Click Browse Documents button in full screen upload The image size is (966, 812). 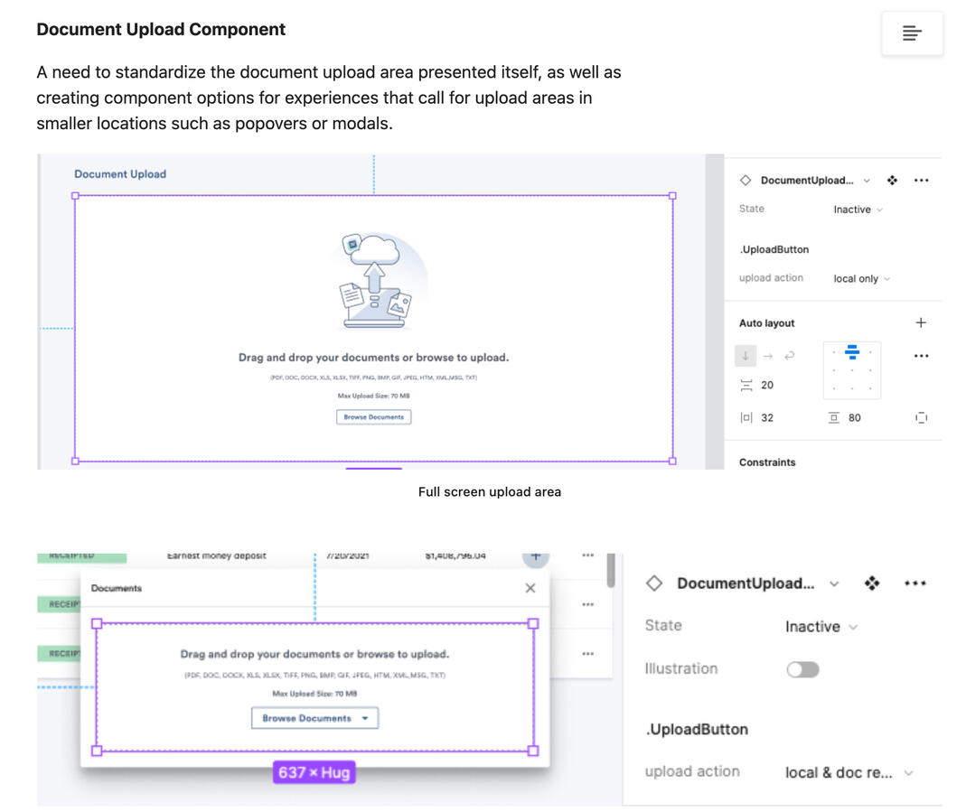pos(374,417)
